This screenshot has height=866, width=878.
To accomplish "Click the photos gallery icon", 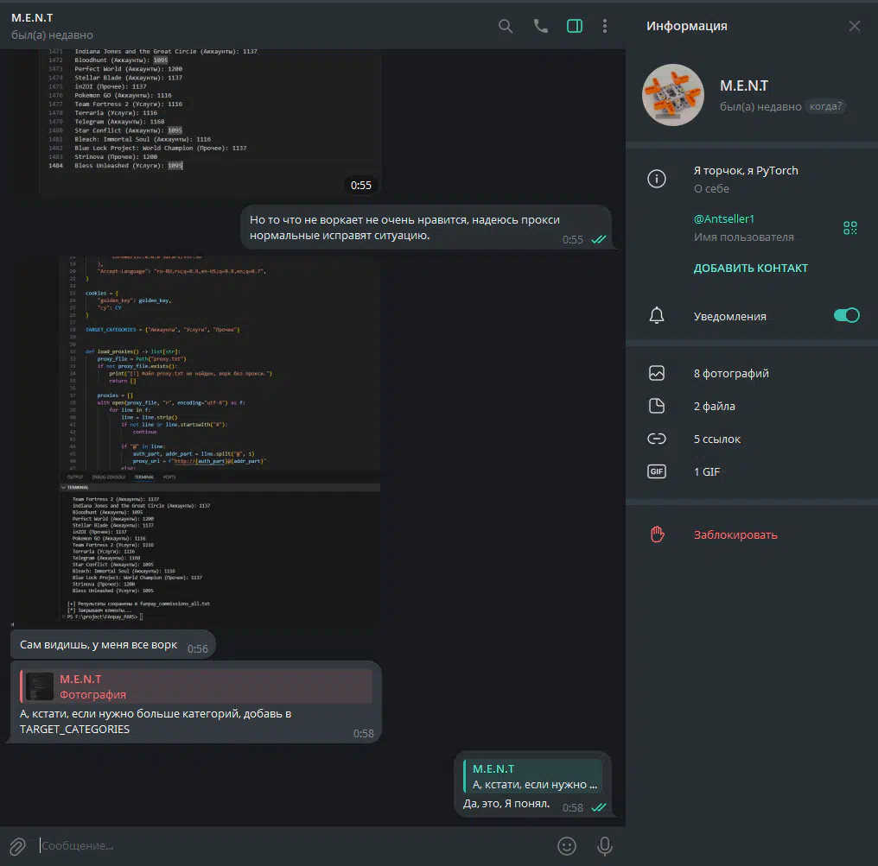I will 657,373.
